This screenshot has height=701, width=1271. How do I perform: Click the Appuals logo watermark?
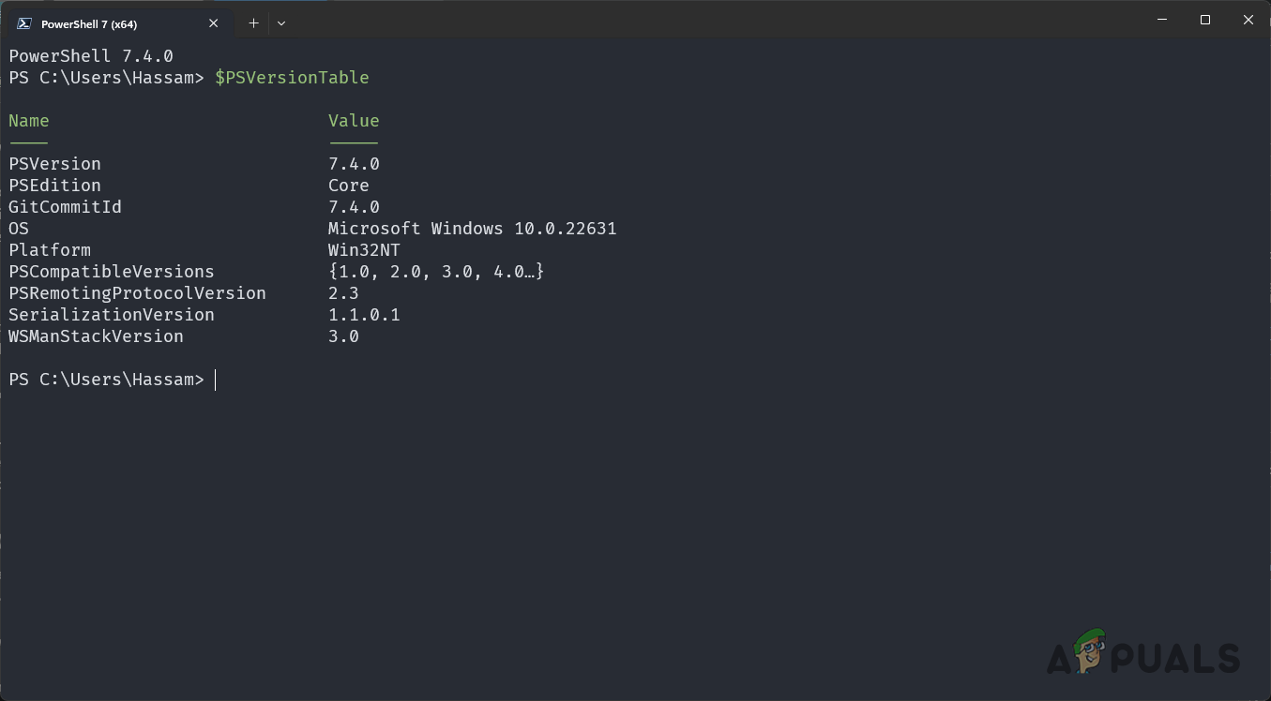pyautogui.click(x=1142, y=657)
